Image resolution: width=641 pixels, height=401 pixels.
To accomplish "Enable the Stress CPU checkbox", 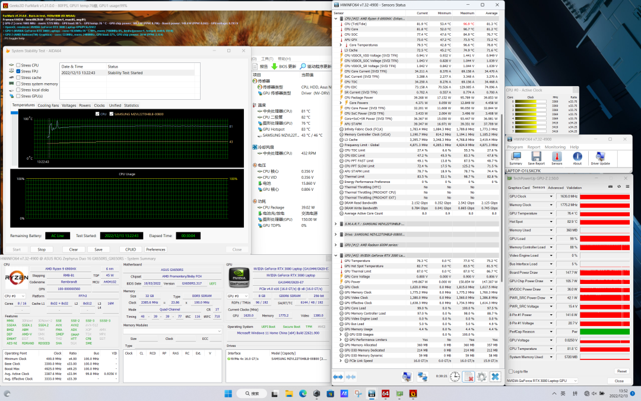I will pos(18,65).
